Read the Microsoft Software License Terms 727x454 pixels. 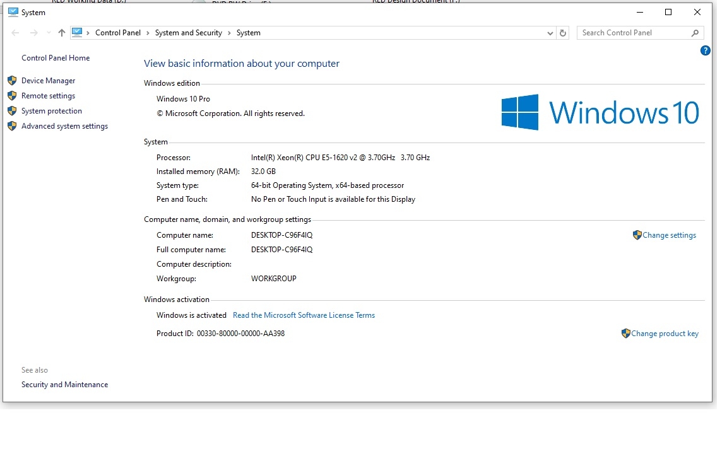pyautogui.click(x=304, y=315)
